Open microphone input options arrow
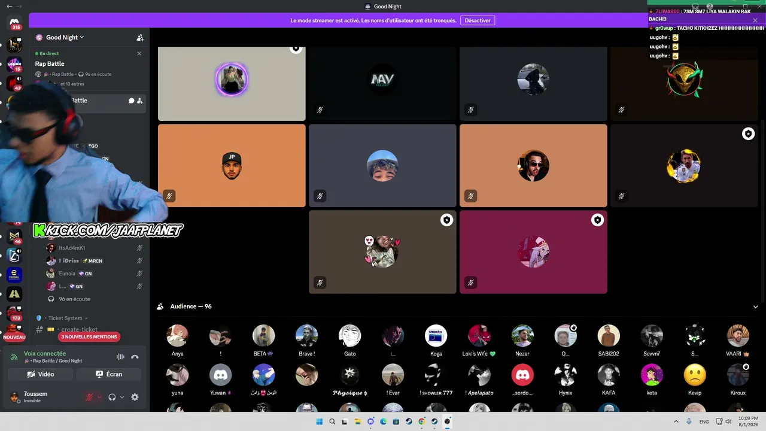The image size is (766, 431). click(99, 397)
